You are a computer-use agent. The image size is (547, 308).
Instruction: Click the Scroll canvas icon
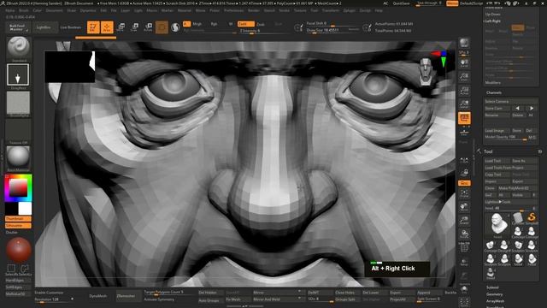(x=464, y=63)
